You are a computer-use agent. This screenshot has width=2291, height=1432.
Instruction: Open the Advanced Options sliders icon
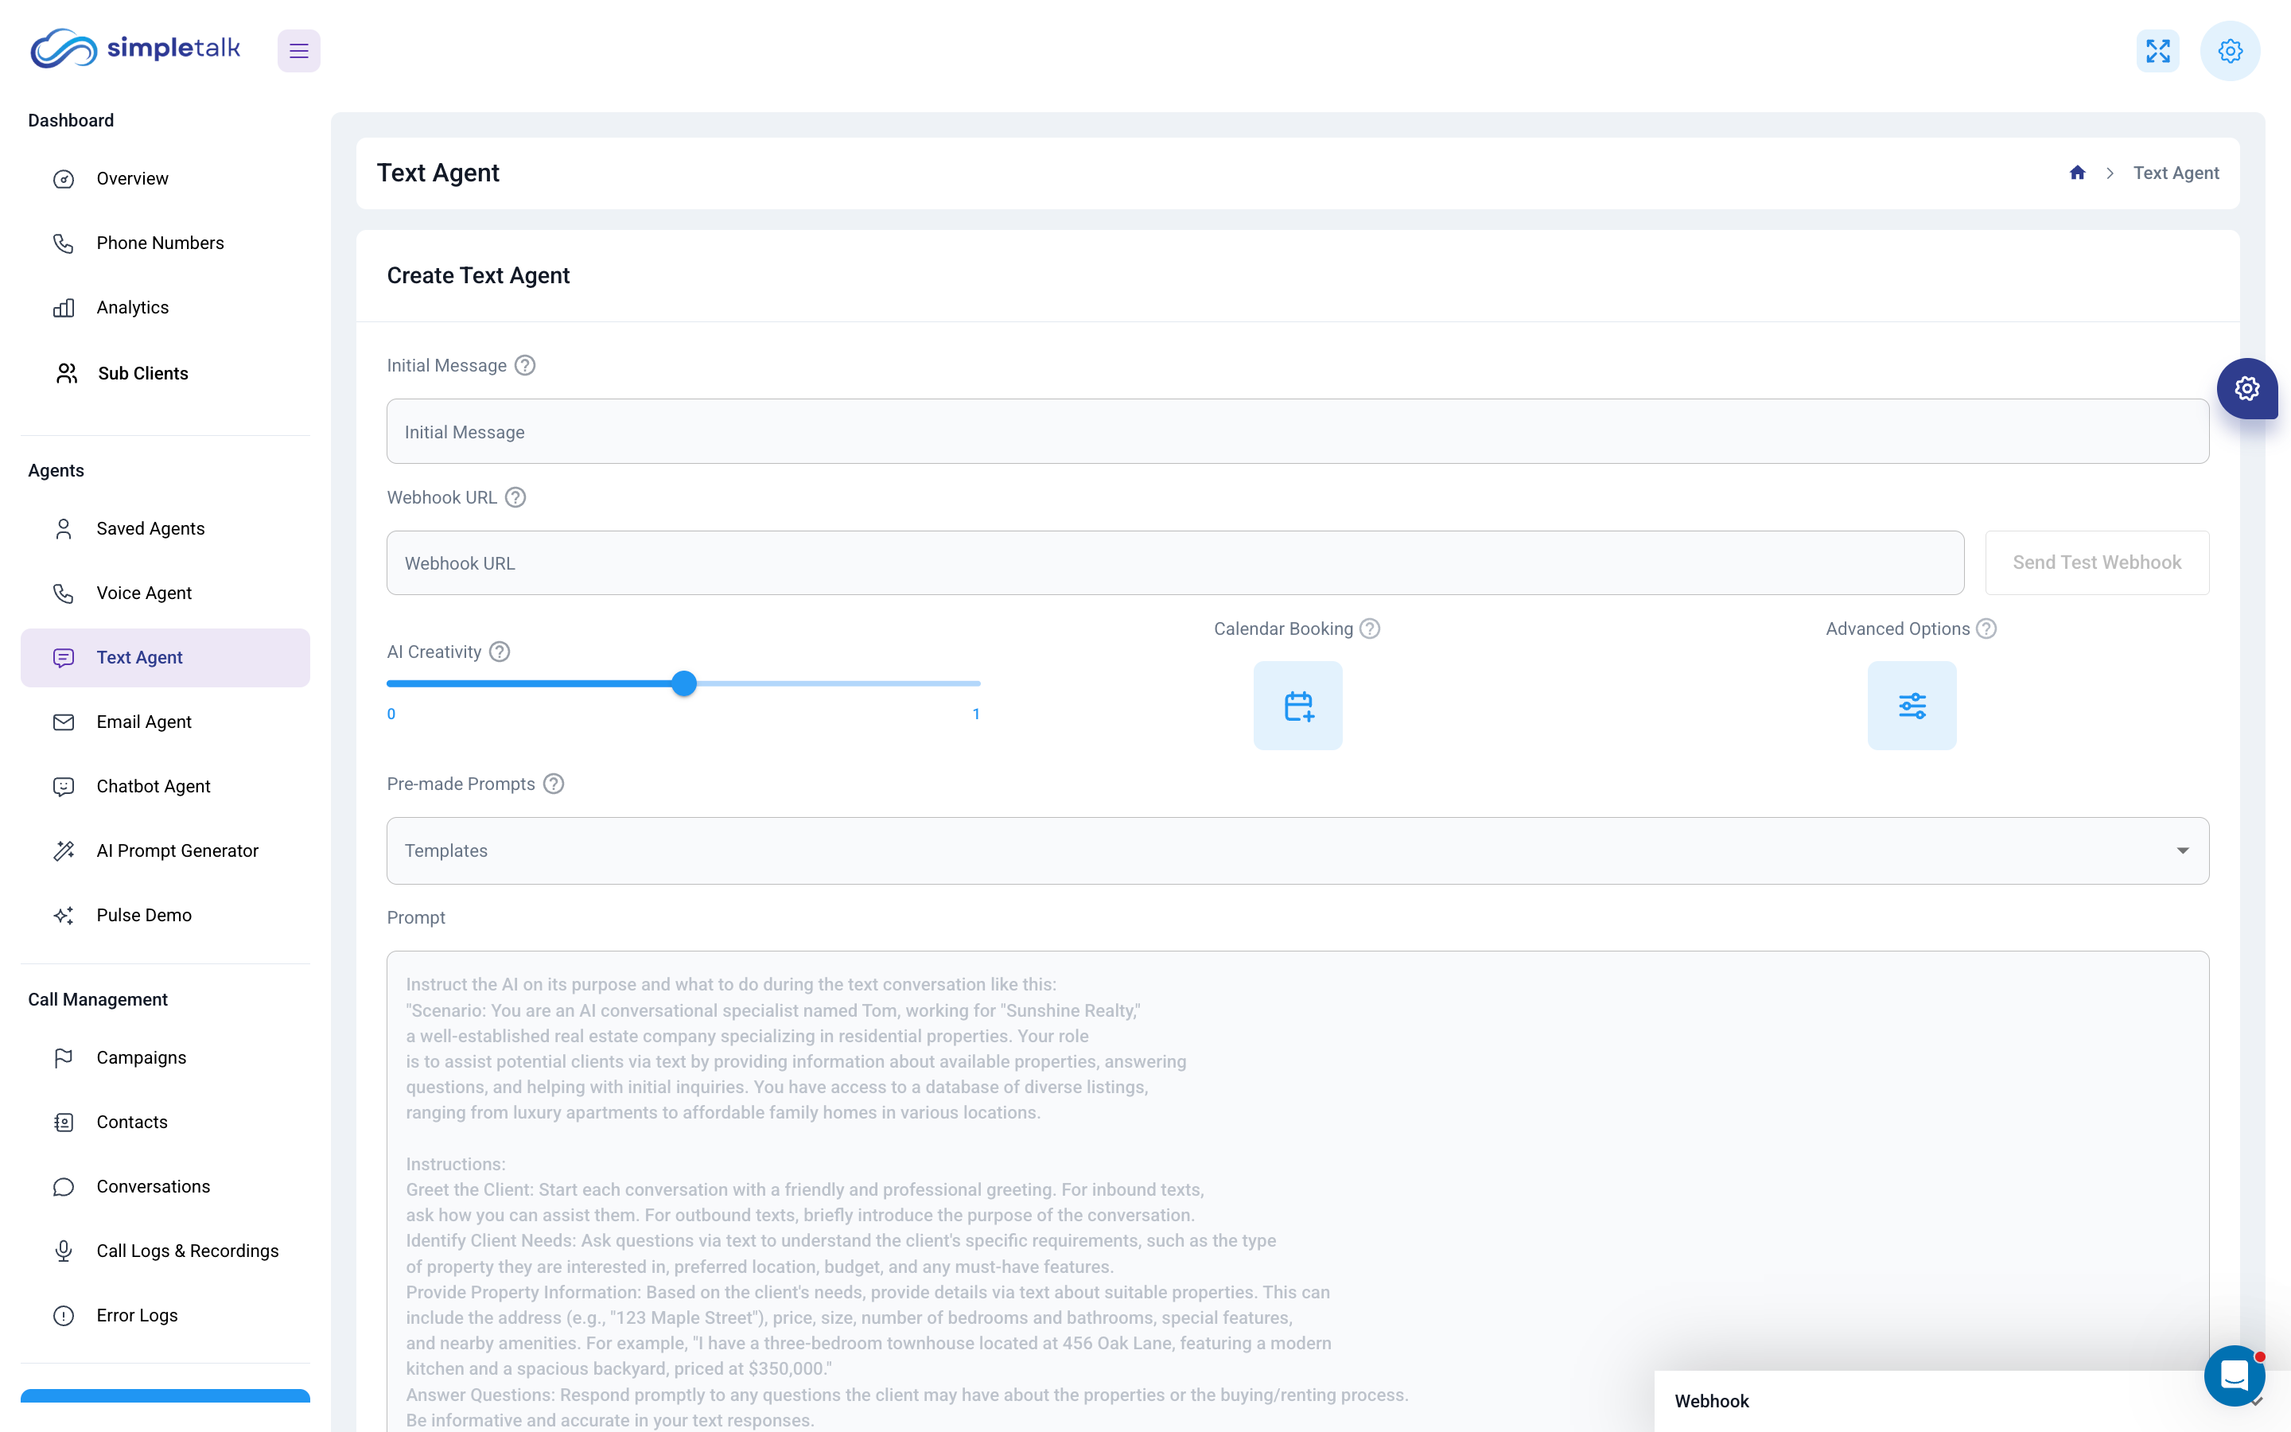point(1911,705)
